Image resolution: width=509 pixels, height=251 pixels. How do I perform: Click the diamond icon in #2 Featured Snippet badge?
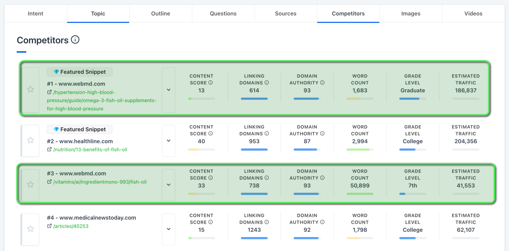[x=56, y=130]
